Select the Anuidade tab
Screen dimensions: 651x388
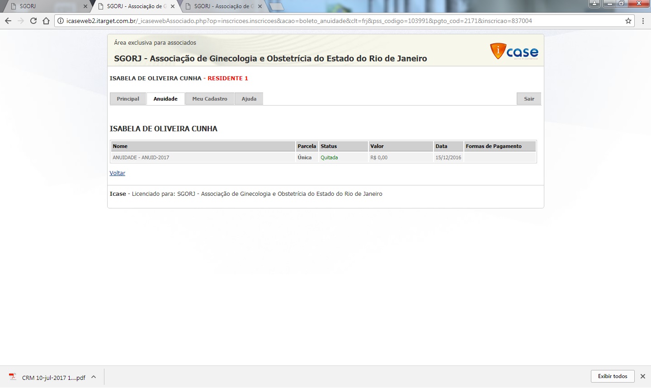tap(165, 99)
